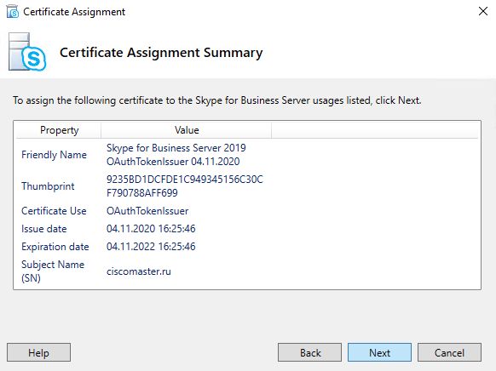Click the Skype for Business Server 2019 value
The height and width of the screenshot is (371, 496).
pos(176,155)
